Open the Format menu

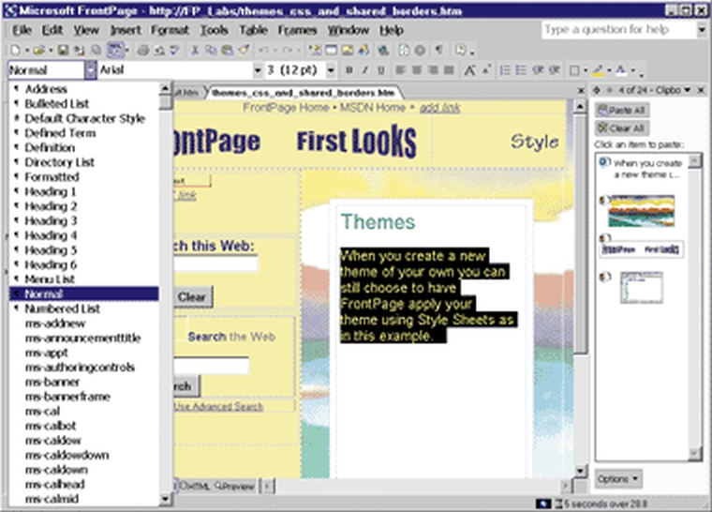tap(170, 30)
